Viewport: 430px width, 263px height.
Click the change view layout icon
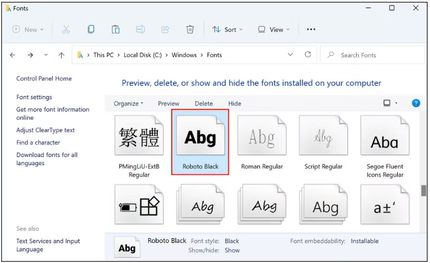[387, 103]
